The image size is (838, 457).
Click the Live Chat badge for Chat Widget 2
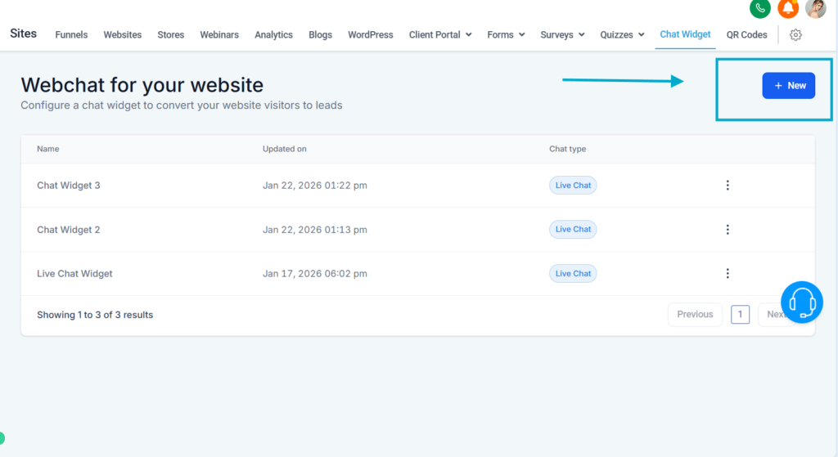pos(573,230)
